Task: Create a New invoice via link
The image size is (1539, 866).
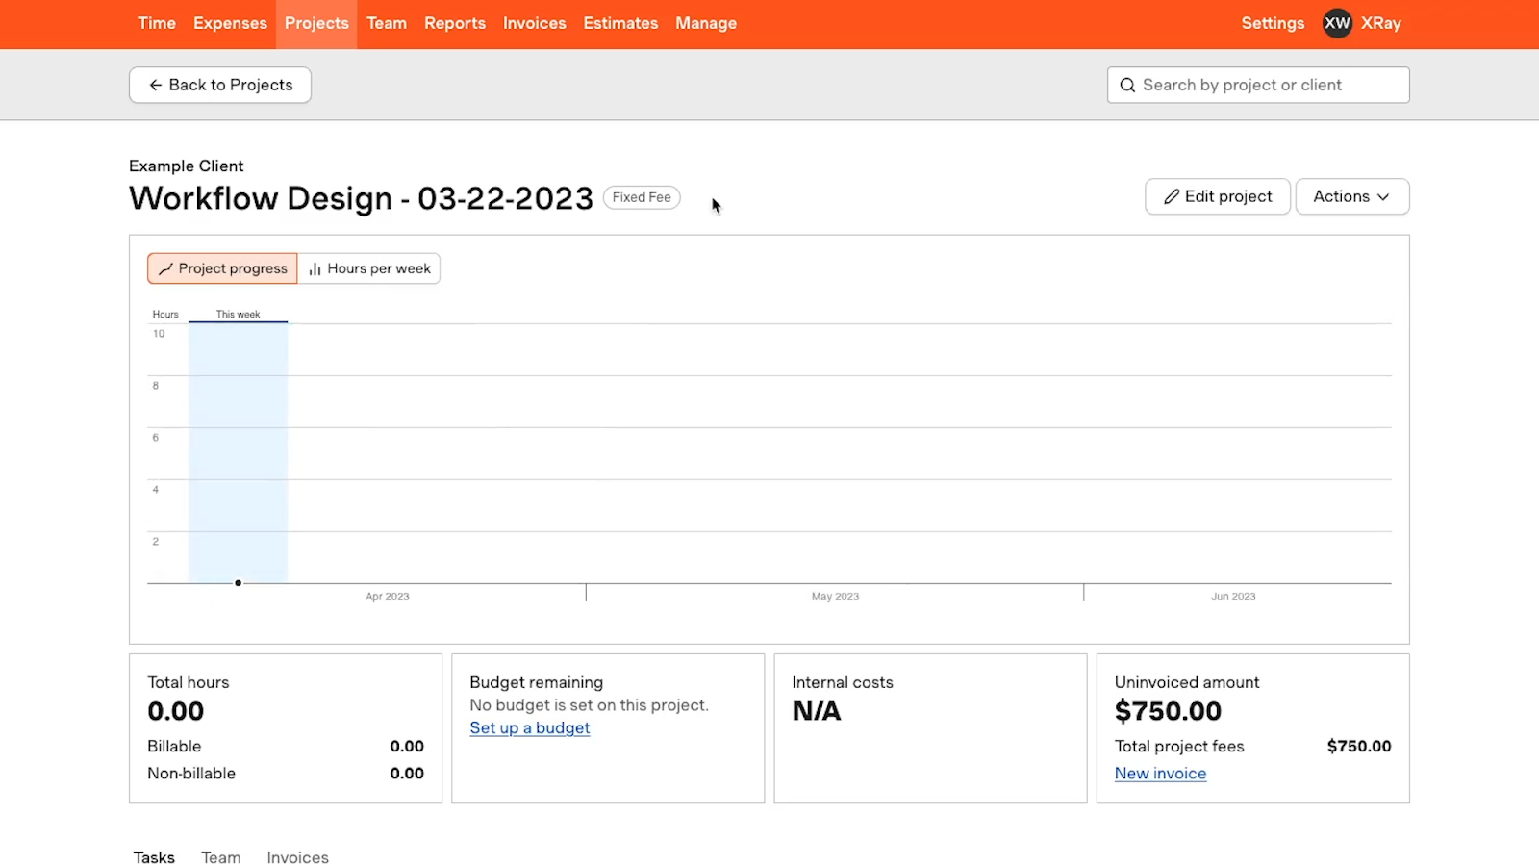Action: [1160, 774]
